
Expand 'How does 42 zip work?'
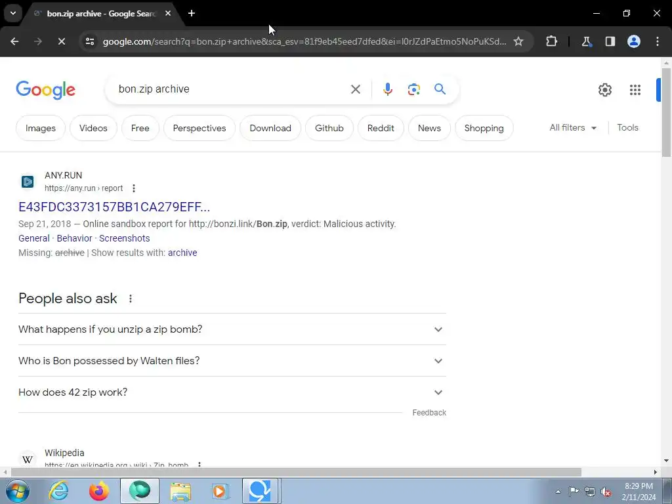tap(232, 392)
